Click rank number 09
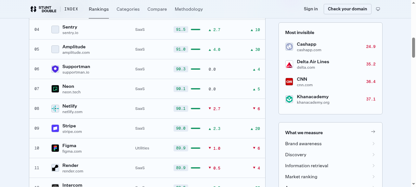 coord(37,128)
